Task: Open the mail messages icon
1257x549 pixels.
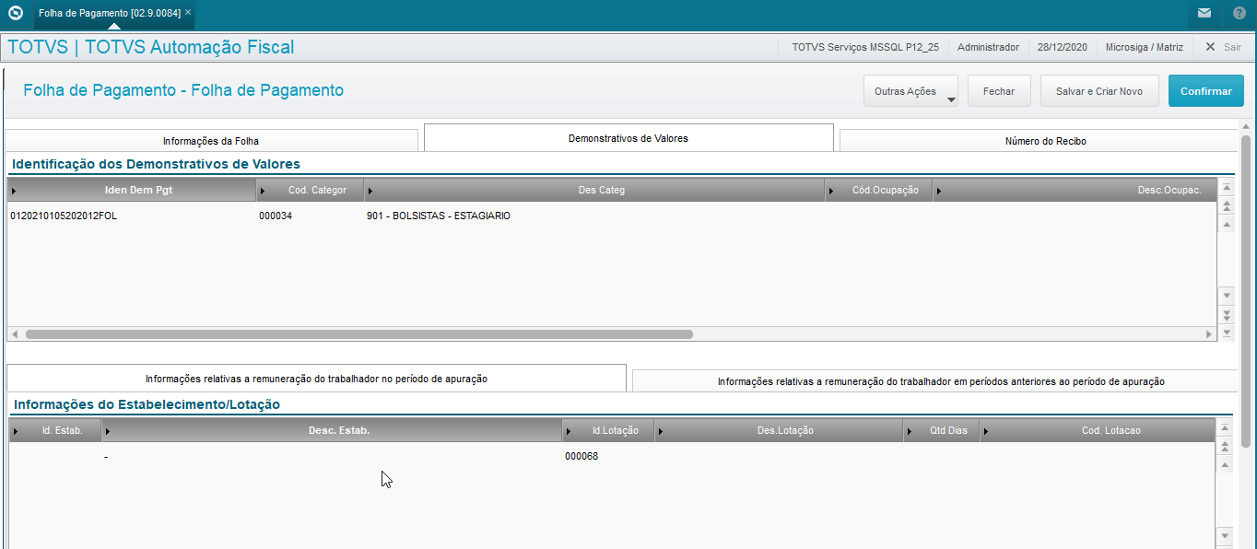Action: [1204, 13]
